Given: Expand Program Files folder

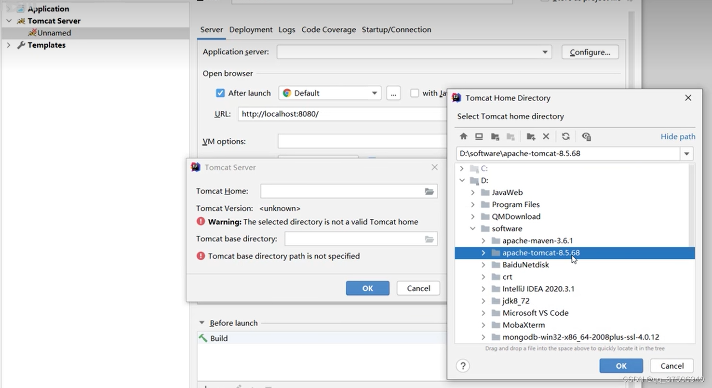Looking at the screenshot, I should [x=472, y=204].
